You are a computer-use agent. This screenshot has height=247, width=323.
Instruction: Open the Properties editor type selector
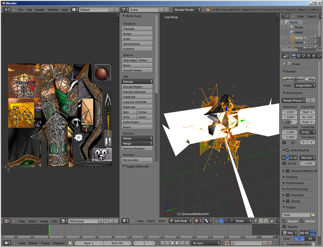[286, 56]
